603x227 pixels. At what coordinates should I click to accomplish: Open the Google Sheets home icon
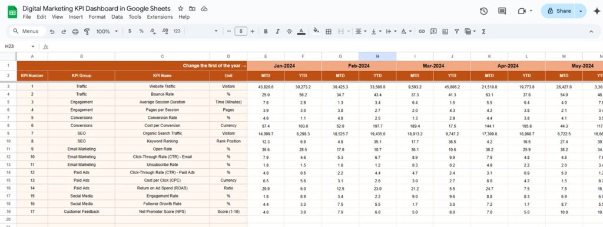coord(12,12)
